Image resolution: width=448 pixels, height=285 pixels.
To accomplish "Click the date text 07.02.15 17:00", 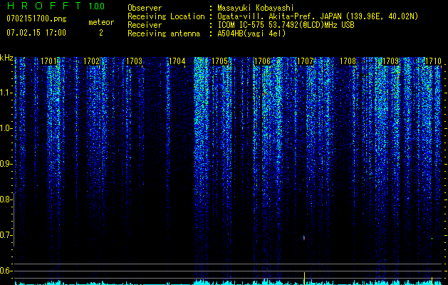I will click(x=36, y=33).
